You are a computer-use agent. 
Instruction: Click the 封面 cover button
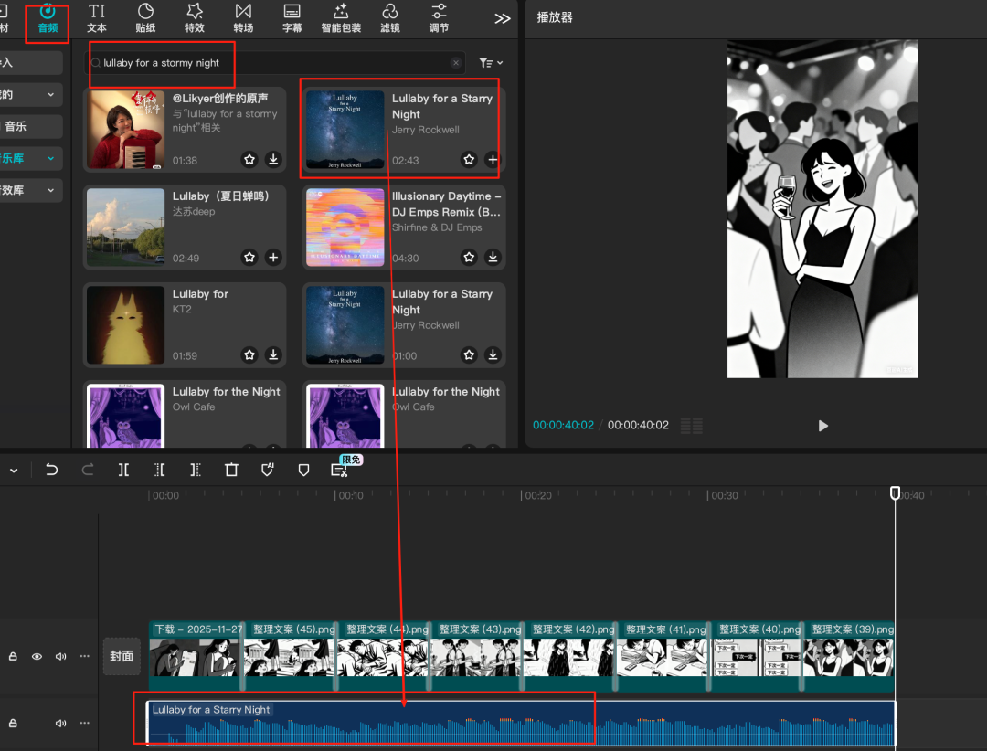click(x=122, y=656)
